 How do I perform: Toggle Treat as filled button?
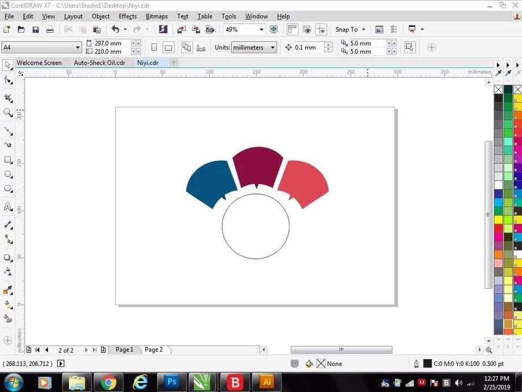[410, 47]
